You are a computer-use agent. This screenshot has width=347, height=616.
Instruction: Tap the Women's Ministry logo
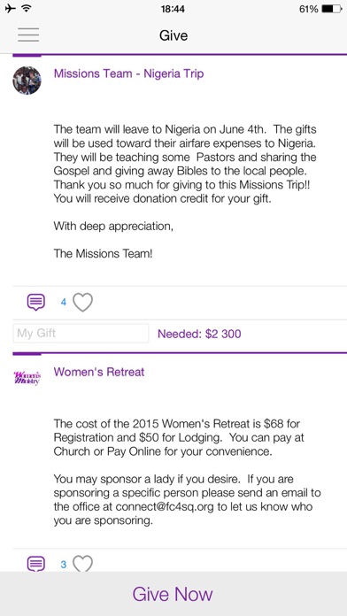pos(27,378)
